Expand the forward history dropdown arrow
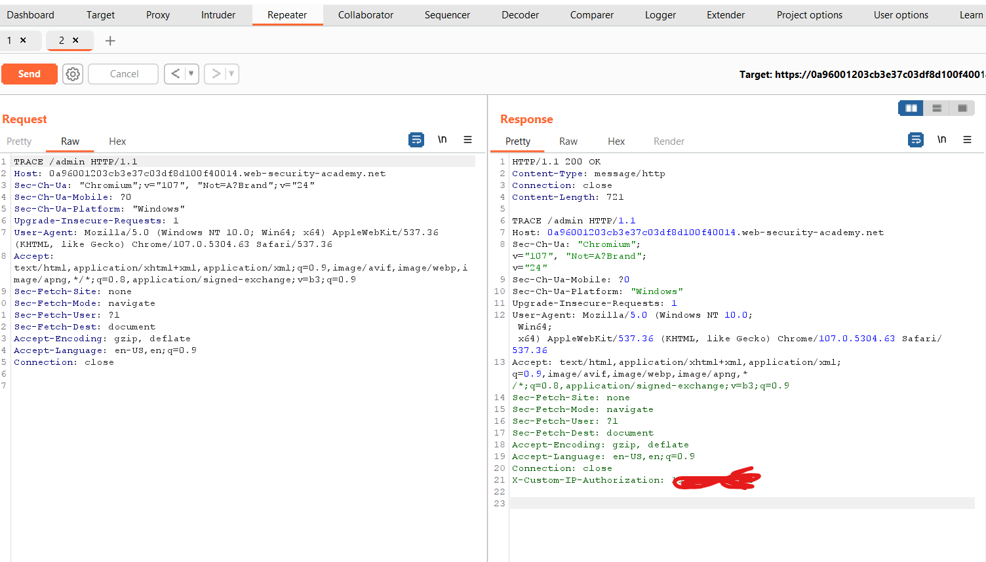986x562 pixels. tap(231, 74)
